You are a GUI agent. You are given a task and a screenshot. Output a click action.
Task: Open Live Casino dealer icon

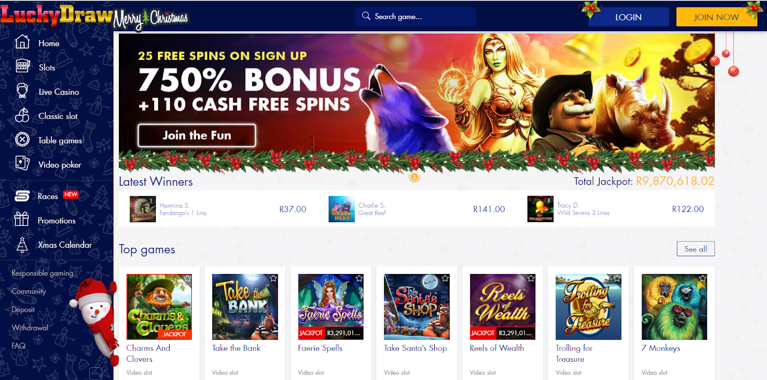click(23, 91)
